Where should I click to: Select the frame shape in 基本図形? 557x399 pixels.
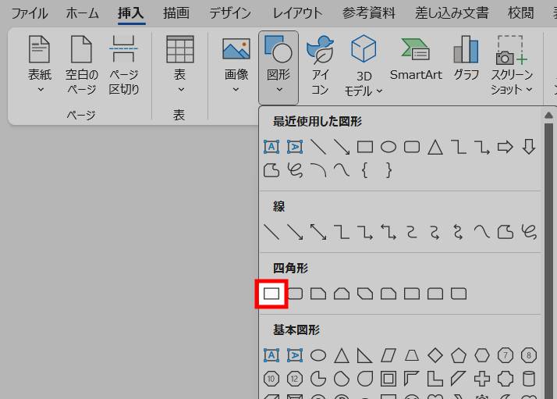tap(388, 379)
